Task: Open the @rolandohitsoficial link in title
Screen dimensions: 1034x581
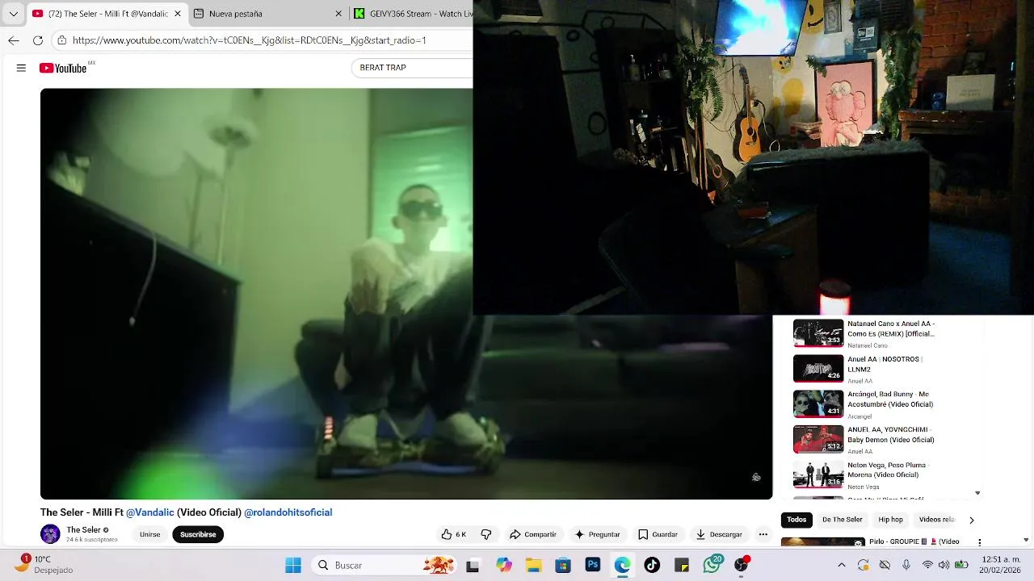Action: 288,512
